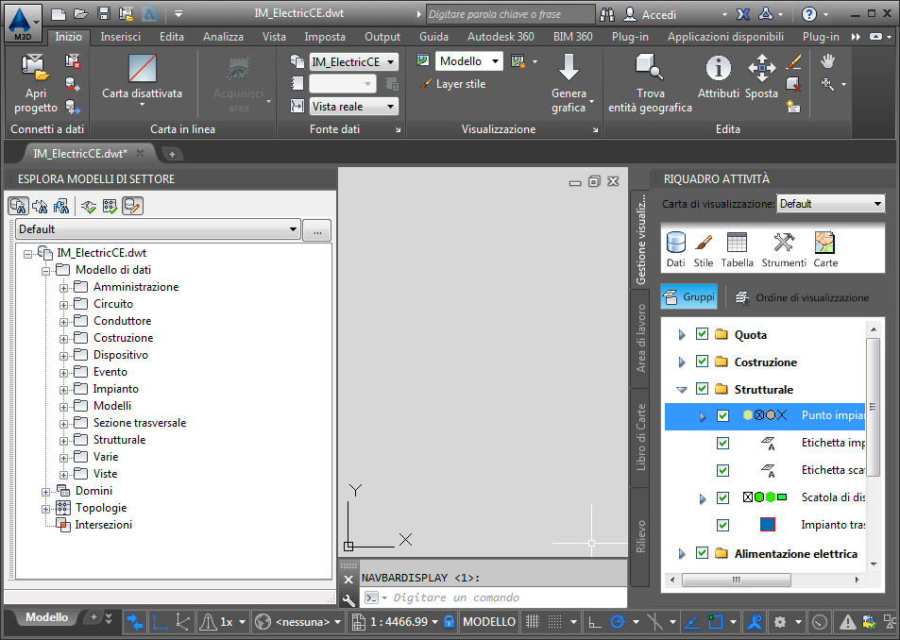Click the Layer stile brush icon
Image resolution: width=900 pixels, height=640 pixels.
425,84
